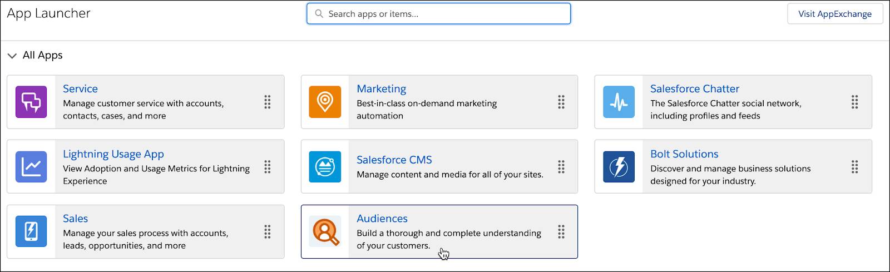Click the Audiences tile drag handle
Image resolution: width=890 pixels, height=272 pixels.
click(561, 231)
